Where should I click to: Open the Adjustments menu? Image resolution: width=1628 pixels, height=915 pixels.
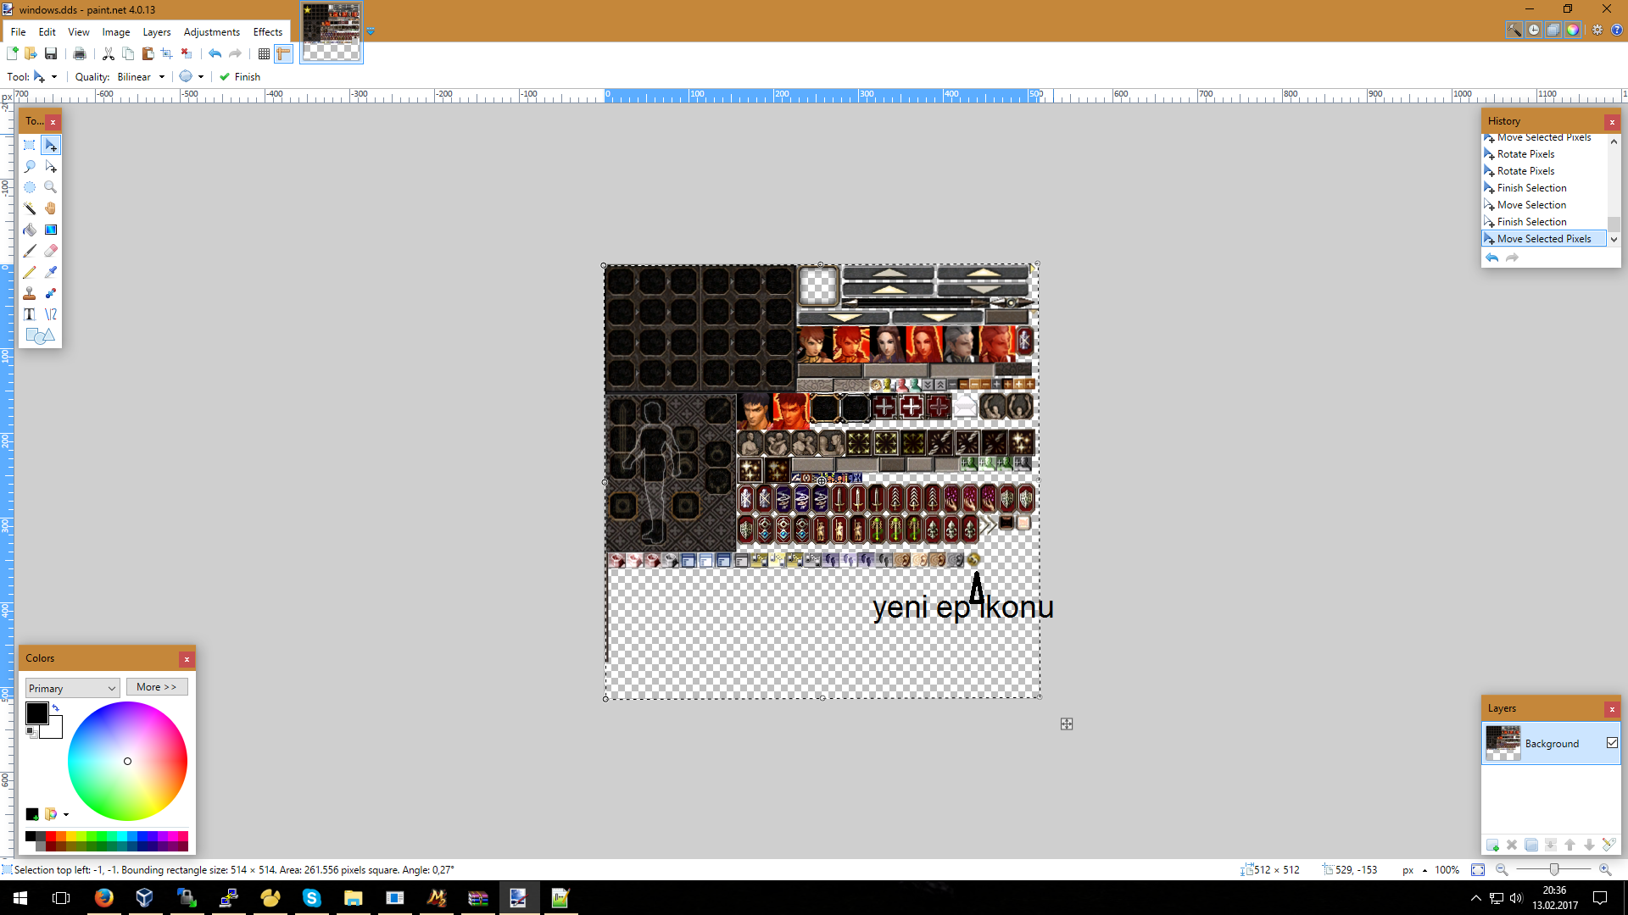coord(212,31)
